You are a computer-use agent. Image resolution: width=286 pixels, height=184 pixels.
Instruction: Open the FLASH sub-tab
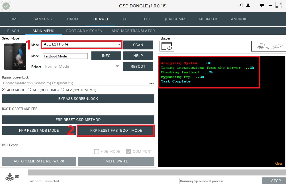click(13, 31)
